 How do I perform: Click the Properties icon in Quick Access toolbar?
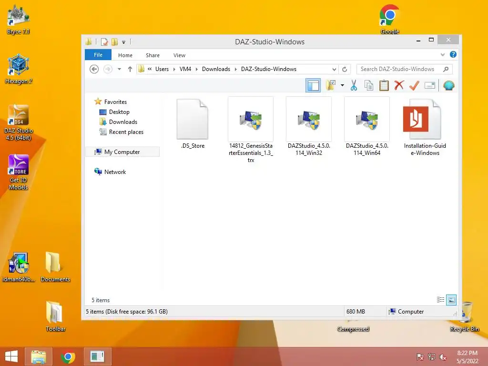[104, 42]
